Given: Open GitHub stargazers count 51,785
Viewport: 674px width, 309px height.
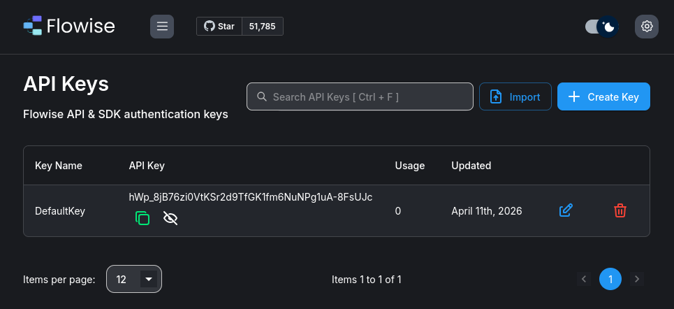Looking at the screenshot, I should tap(262, 27).
